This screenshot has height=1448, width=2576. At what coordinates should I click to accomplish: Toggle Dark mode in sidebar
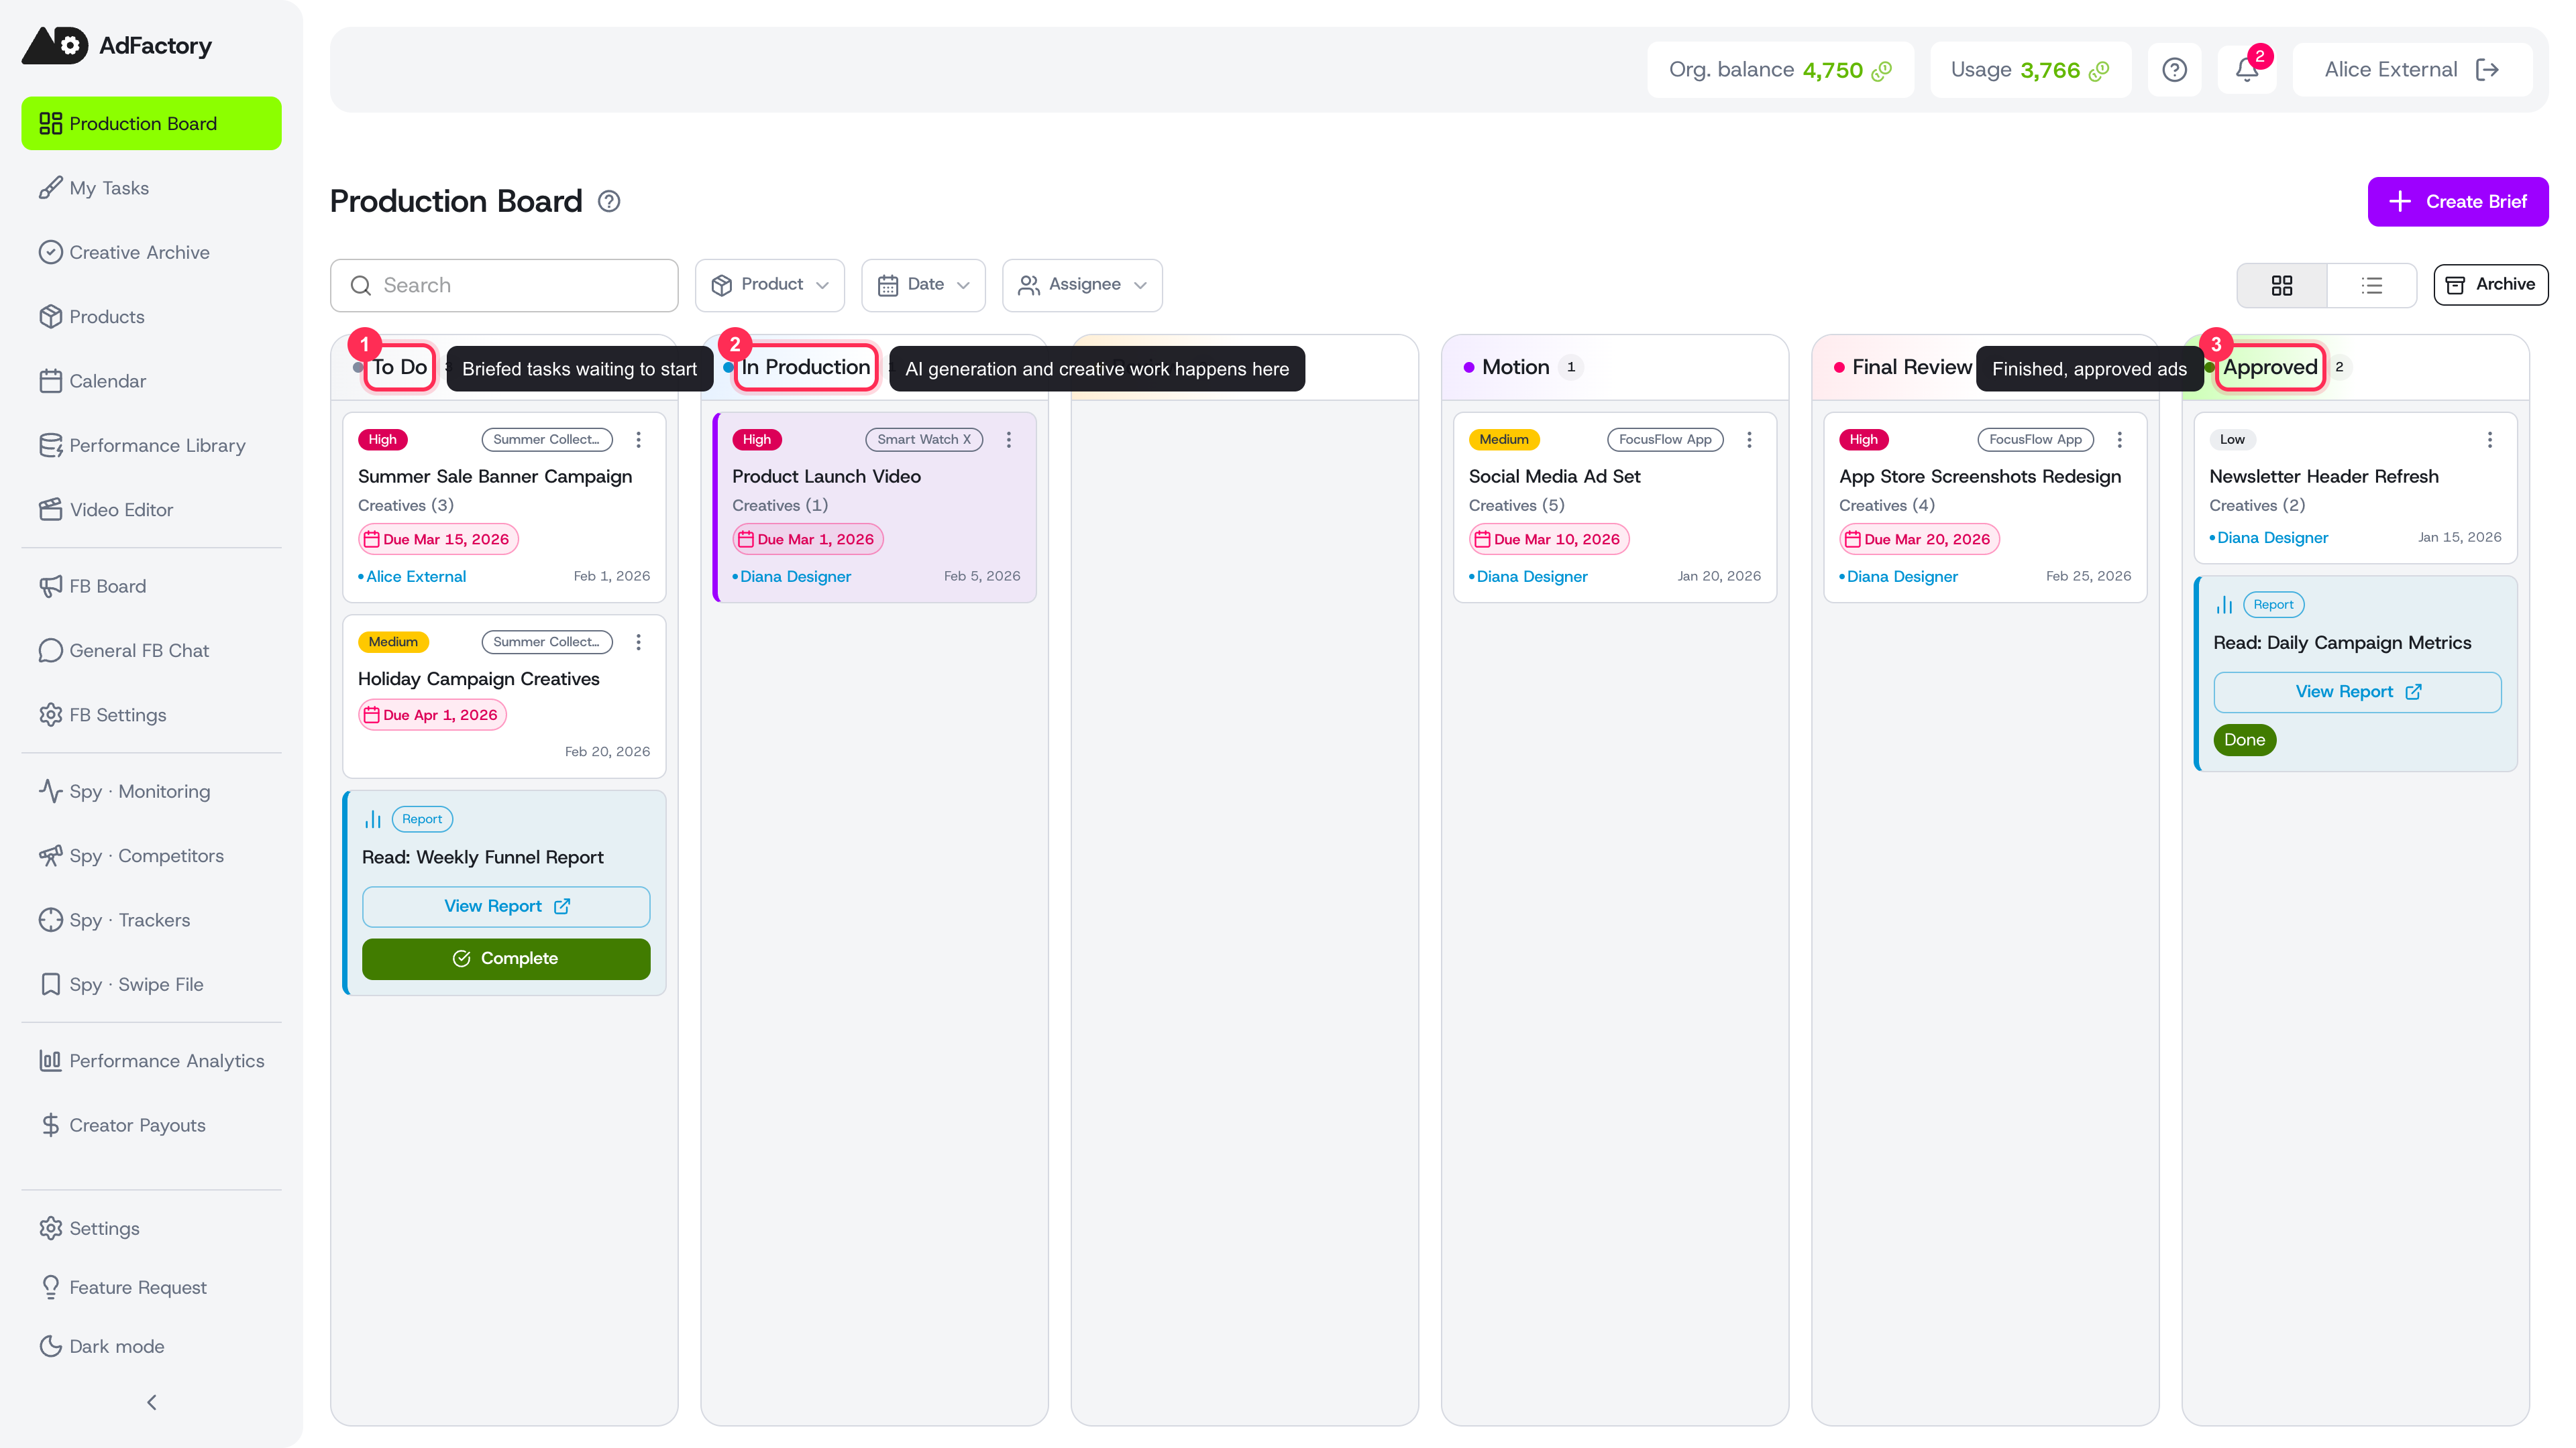pos(152,1346)
